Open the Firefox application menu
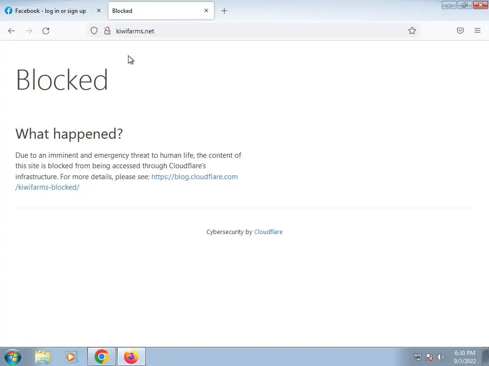The height and width of the screenshot is (366, 489). click(478, 30)
